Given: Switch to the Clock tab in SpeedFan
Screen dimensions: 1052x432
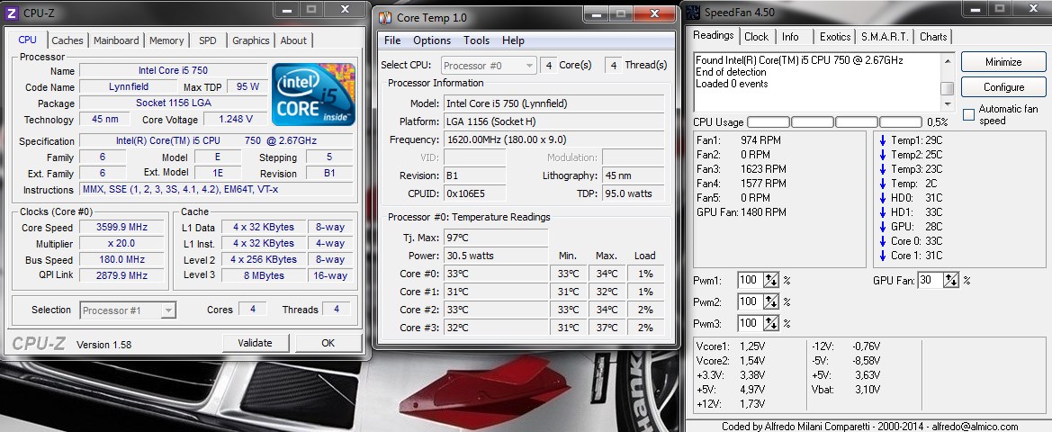Looking at the screenshot, I should 756,37.
